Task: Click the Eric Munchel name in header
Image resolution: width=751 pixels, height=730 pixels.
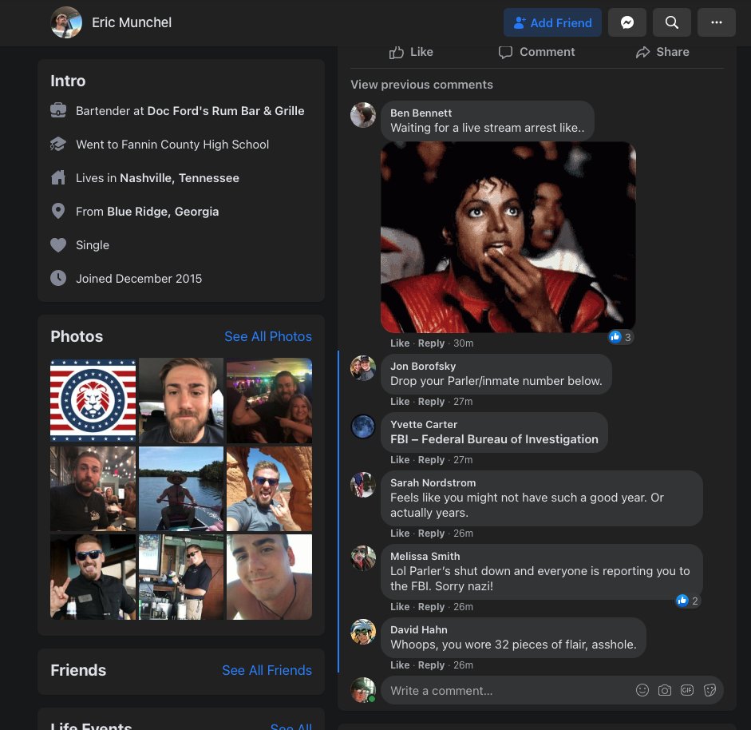Action: [x=132, y=22]
